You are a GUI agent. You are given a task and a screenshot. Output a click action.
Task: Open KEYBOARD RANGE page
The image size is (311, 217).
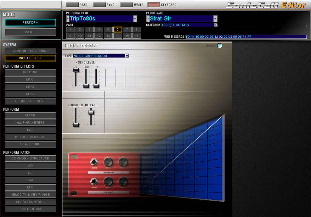[x=30, y=137]
